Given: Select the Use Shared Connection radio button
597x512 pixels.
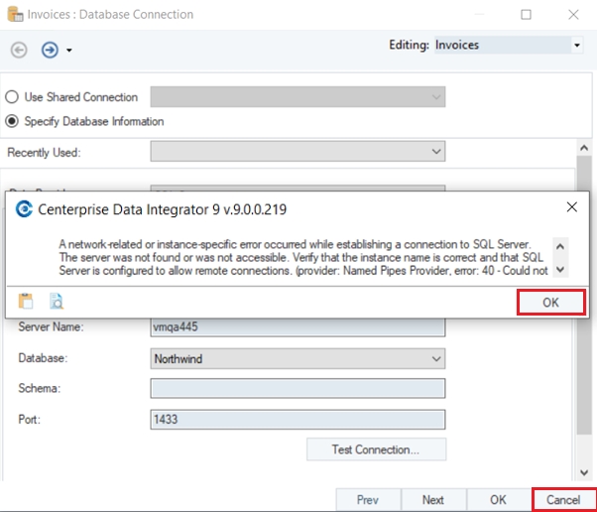Looking at the screenshot, I should pyautogui.click(x=13, y=97).
